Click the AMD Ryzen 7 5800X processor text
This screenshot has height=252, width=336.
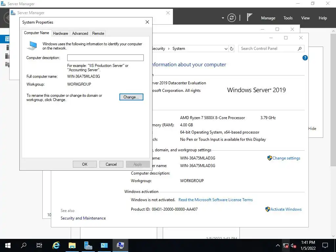point(212,118)
